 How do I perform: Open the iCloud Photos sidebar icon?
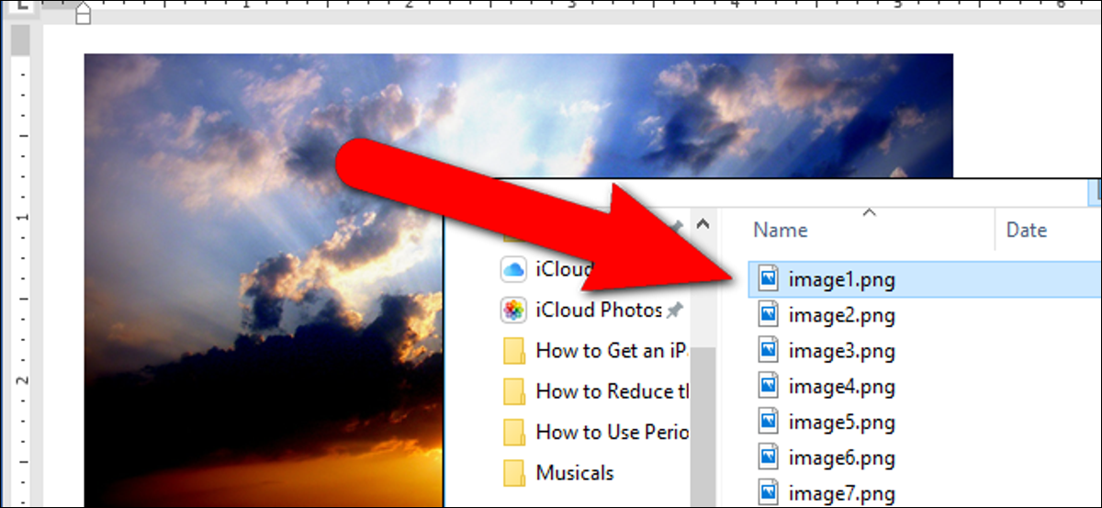click(513, 310)
